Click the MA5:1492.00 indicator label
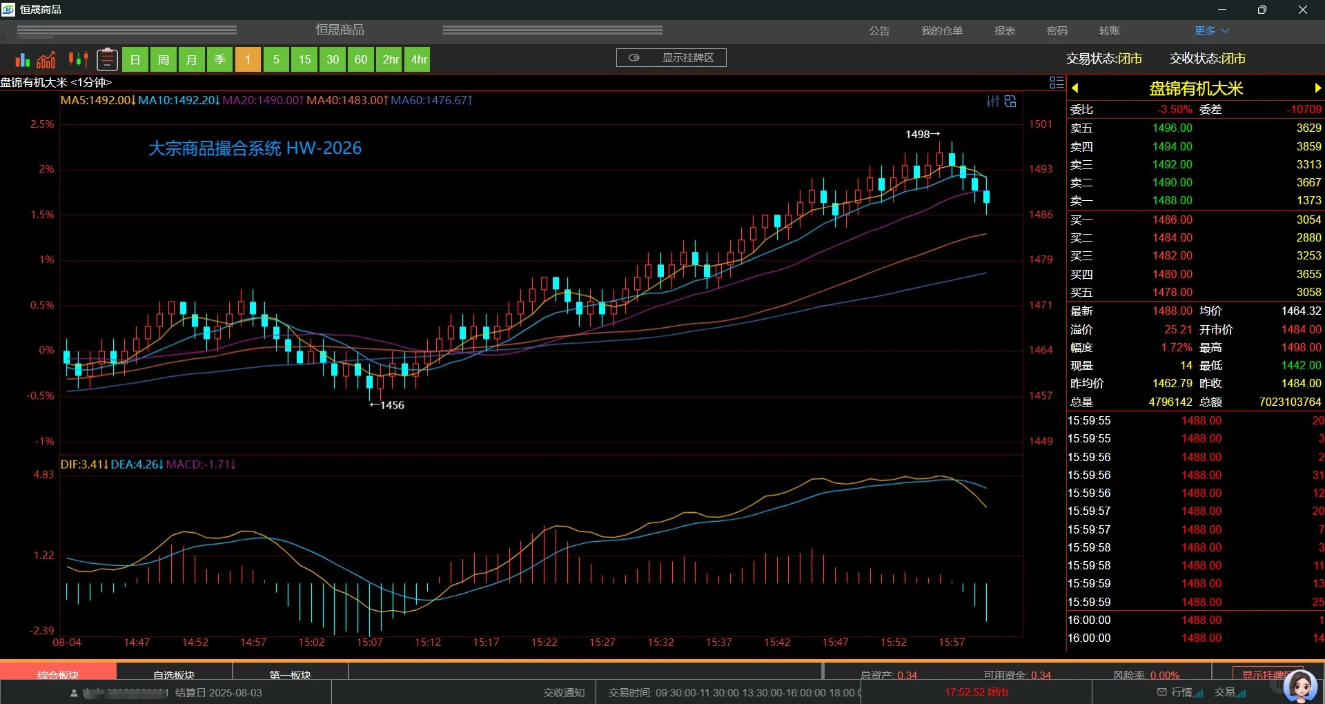Viewport: 1325px width, 704px height. click(97, 100)
